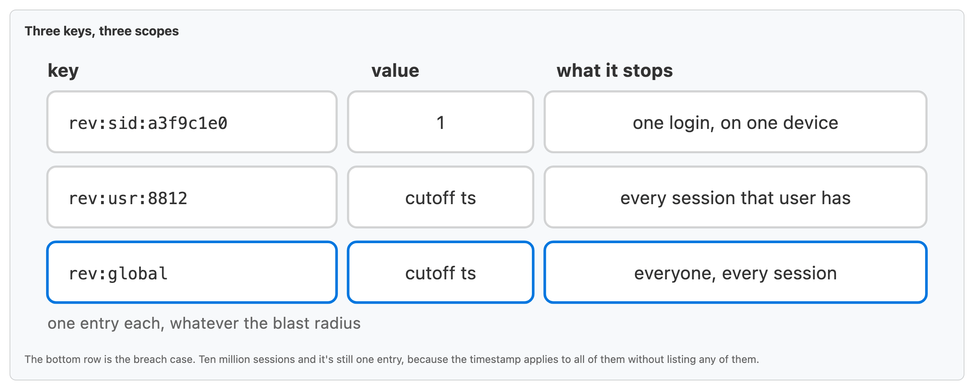This screenshot has width=974, height=390.
Task: Select the rev:usr:8812 key box
Action: [192, 197]
